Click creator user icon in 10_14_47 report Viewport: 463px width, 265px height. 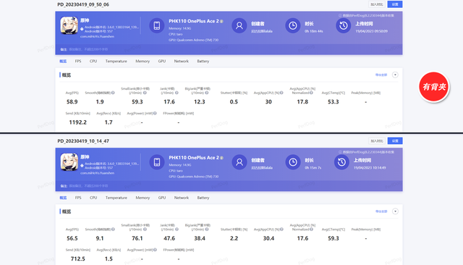coord(239,162)
